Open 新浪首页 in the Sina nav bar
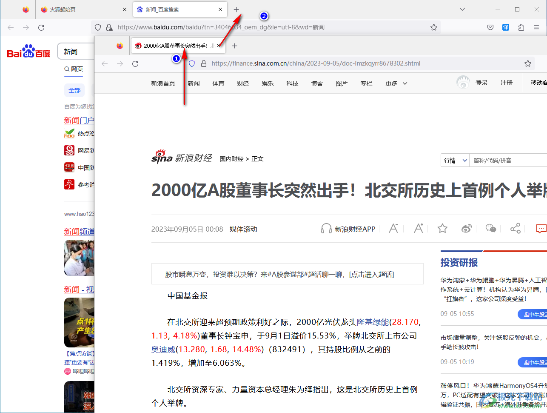This screenshot has width=547, height=413. tap(163, 83)
